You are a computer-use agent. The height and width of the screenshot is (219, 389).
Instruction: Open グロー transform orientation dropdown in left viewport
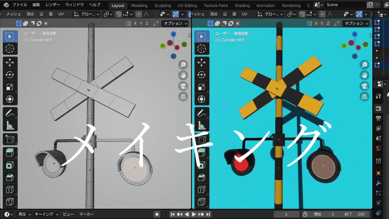[x=86, y=14]
